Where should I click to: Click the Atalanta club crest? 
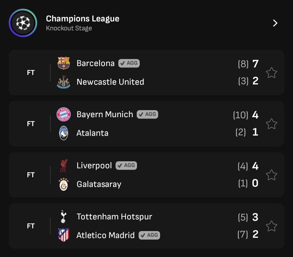pyautogui.click(x=64, y=133)
